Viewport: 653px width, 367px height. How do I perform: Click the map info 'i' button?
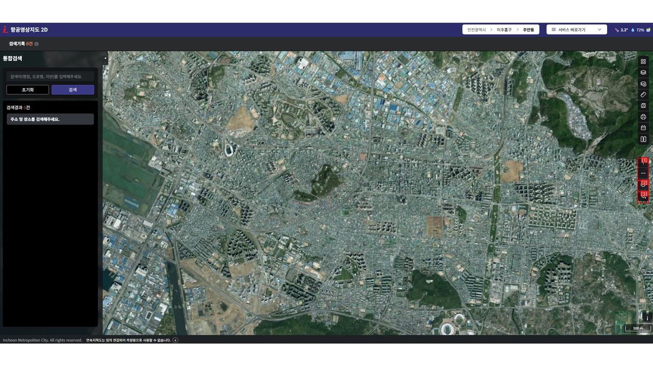pos(647,318)
